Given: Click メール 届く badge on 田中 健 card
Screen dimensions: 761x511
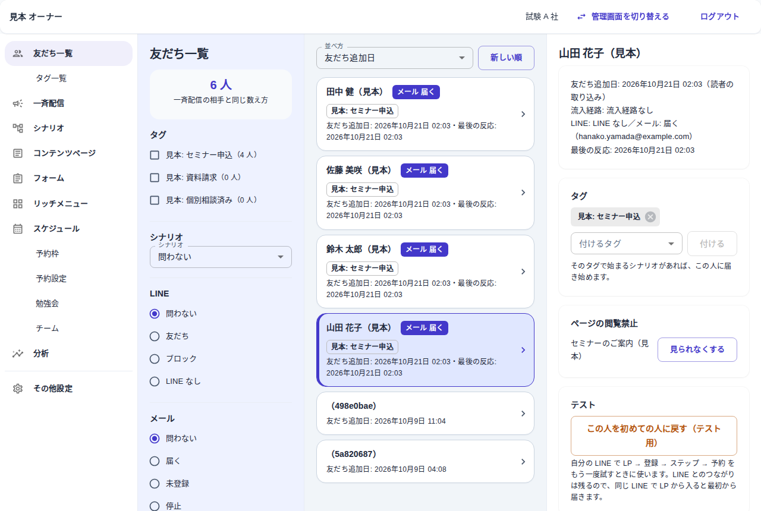Looking at the screenshot, I should tap(416, 92).
